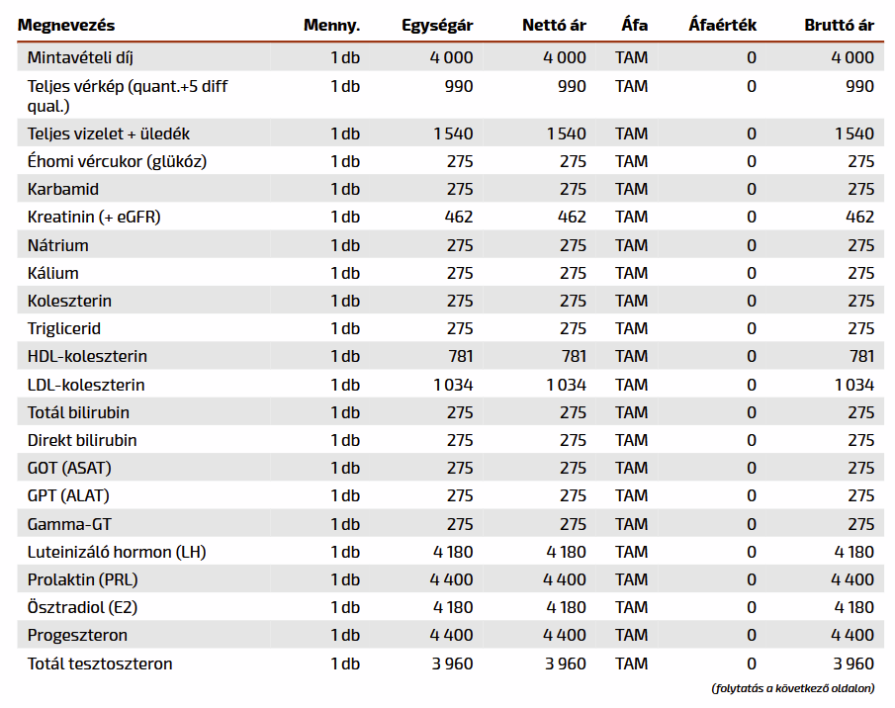The image size is (895, 708).
Task: Select the Luteinizáló hormon (LH) entry
Action: coord(117,552)
